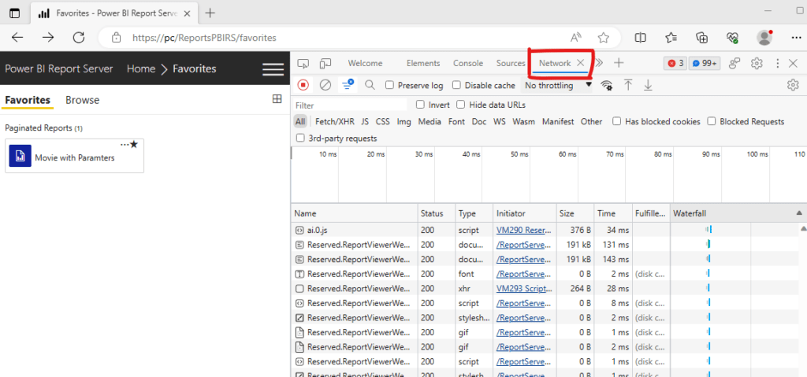The image size is (807, 377).
Task: Add page to favorites with the star icon
Action: [x=603, y=38]
